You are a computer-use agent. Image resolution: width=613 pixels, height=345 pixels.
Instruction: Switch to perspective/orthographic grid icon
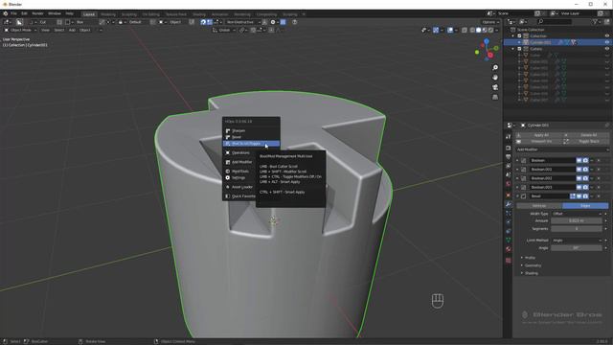pyautogui.click(x=495, y=97)
